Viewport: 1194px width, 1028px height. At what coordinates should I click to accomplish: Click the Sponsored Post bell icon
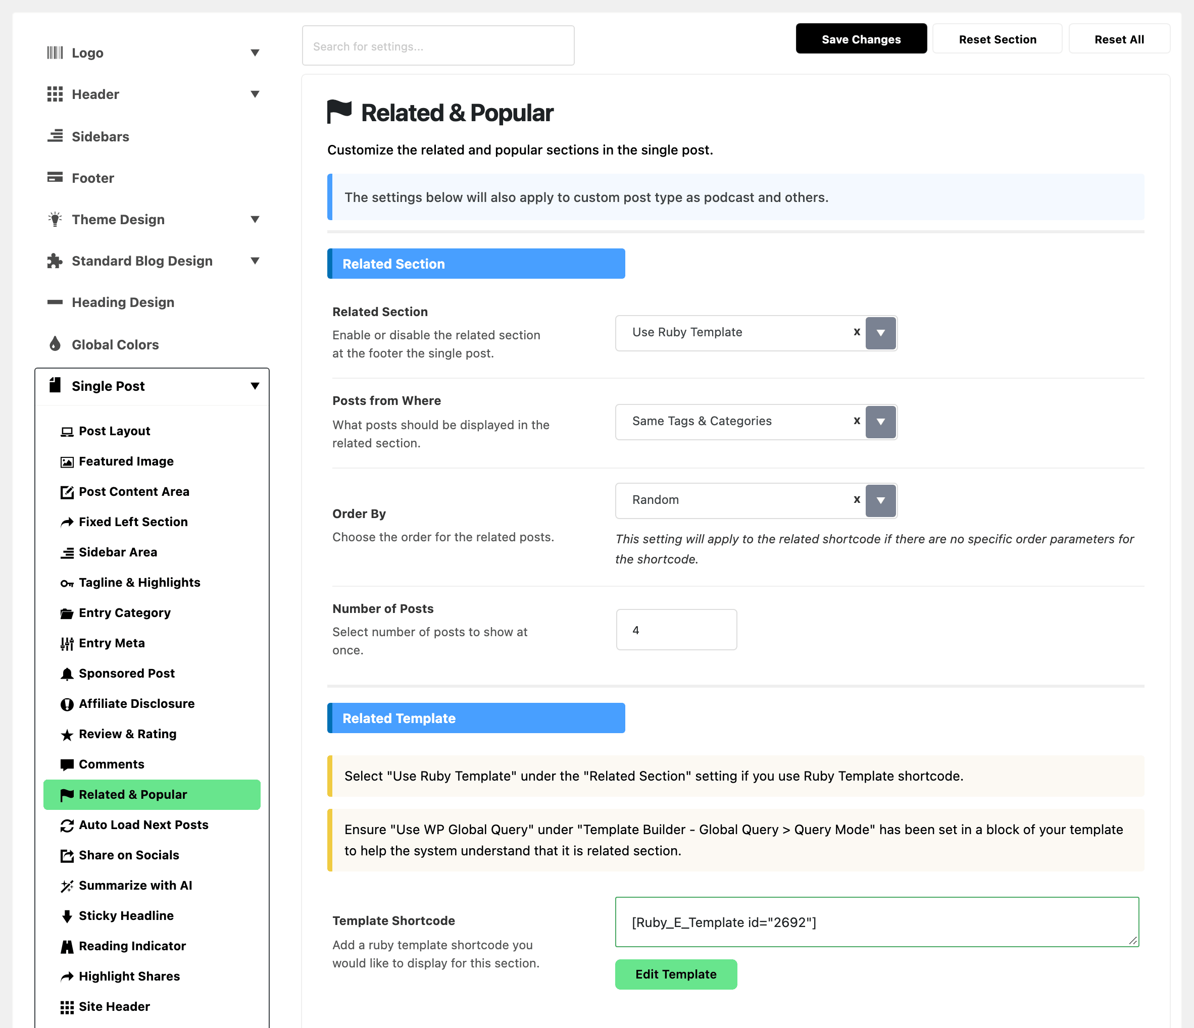67,674
